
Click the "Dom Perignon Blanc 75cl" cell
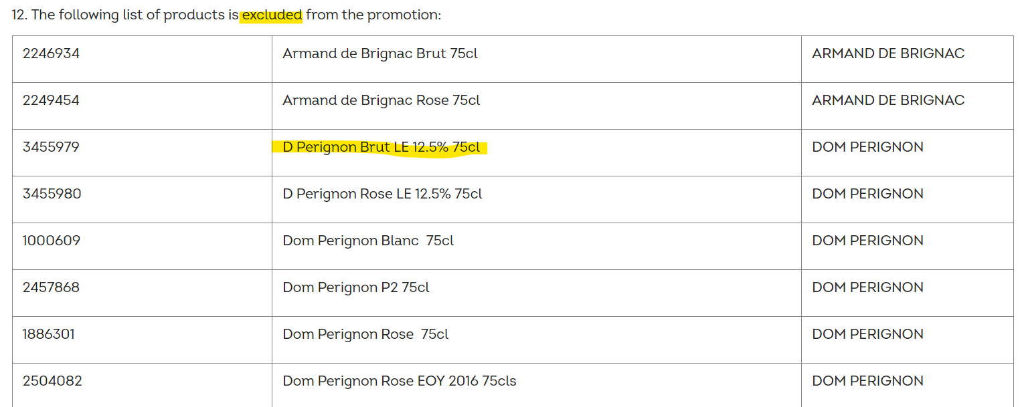[x=368, y=241]
